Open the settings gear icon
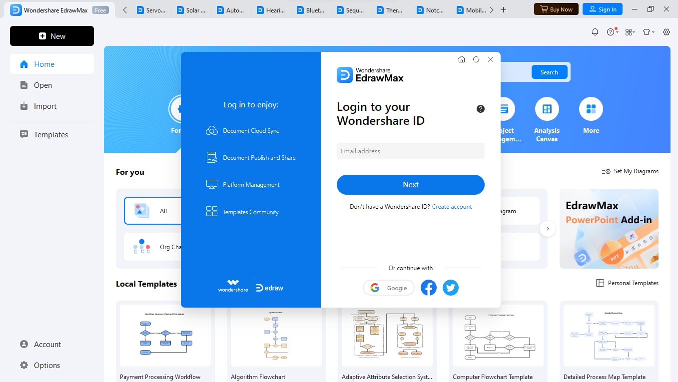The image size is (678, 382). tap(667, 32)
